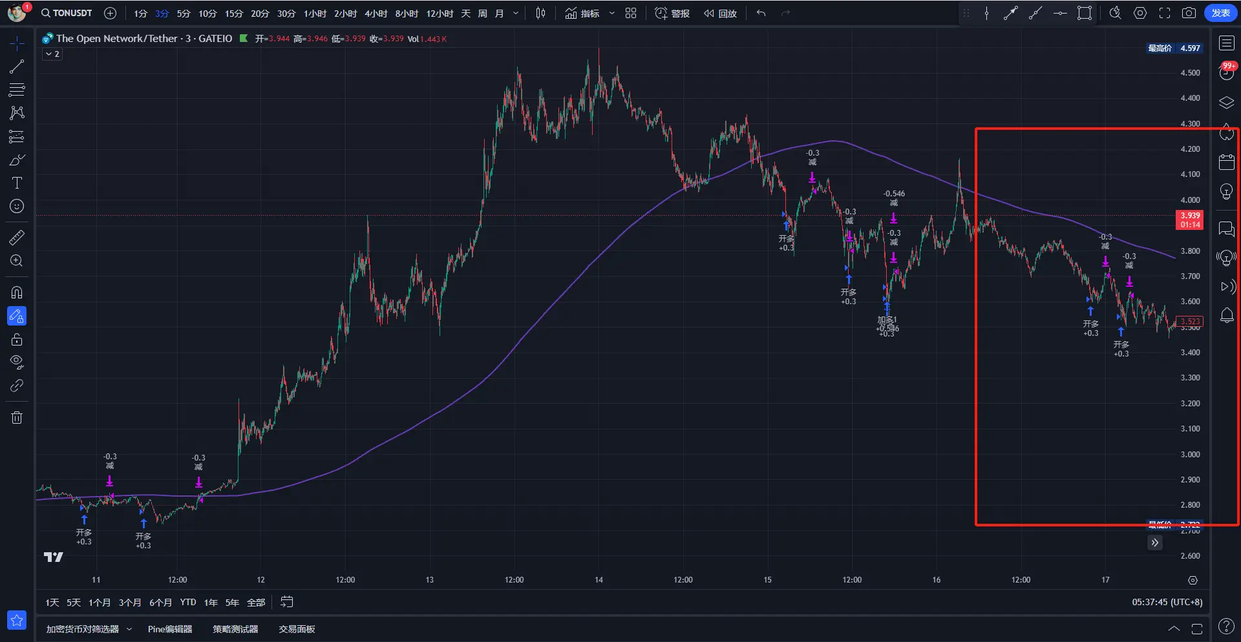The height and width of the screenshot is (642, 1241).
Task: Start bar replay with 回放
Action: pos(720,14)
